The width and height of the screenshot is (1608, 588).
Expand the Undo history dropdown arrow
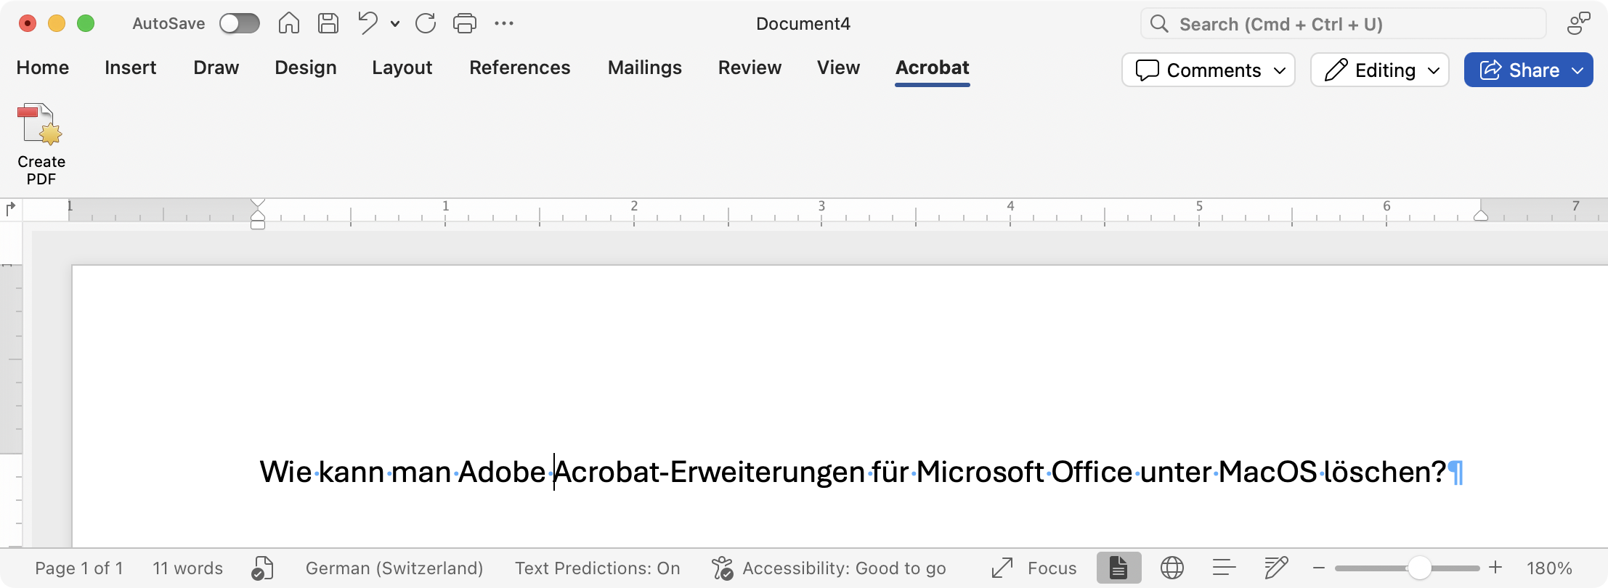tap(395, 24)
